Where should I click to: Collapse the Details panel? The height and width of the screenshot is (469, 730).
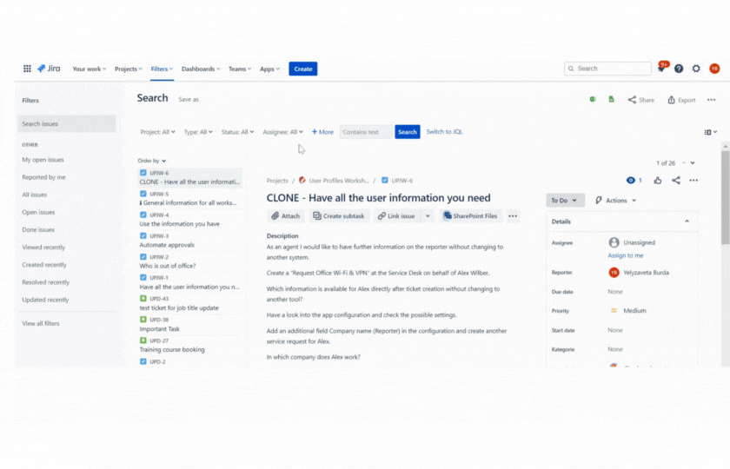(687, 221)
